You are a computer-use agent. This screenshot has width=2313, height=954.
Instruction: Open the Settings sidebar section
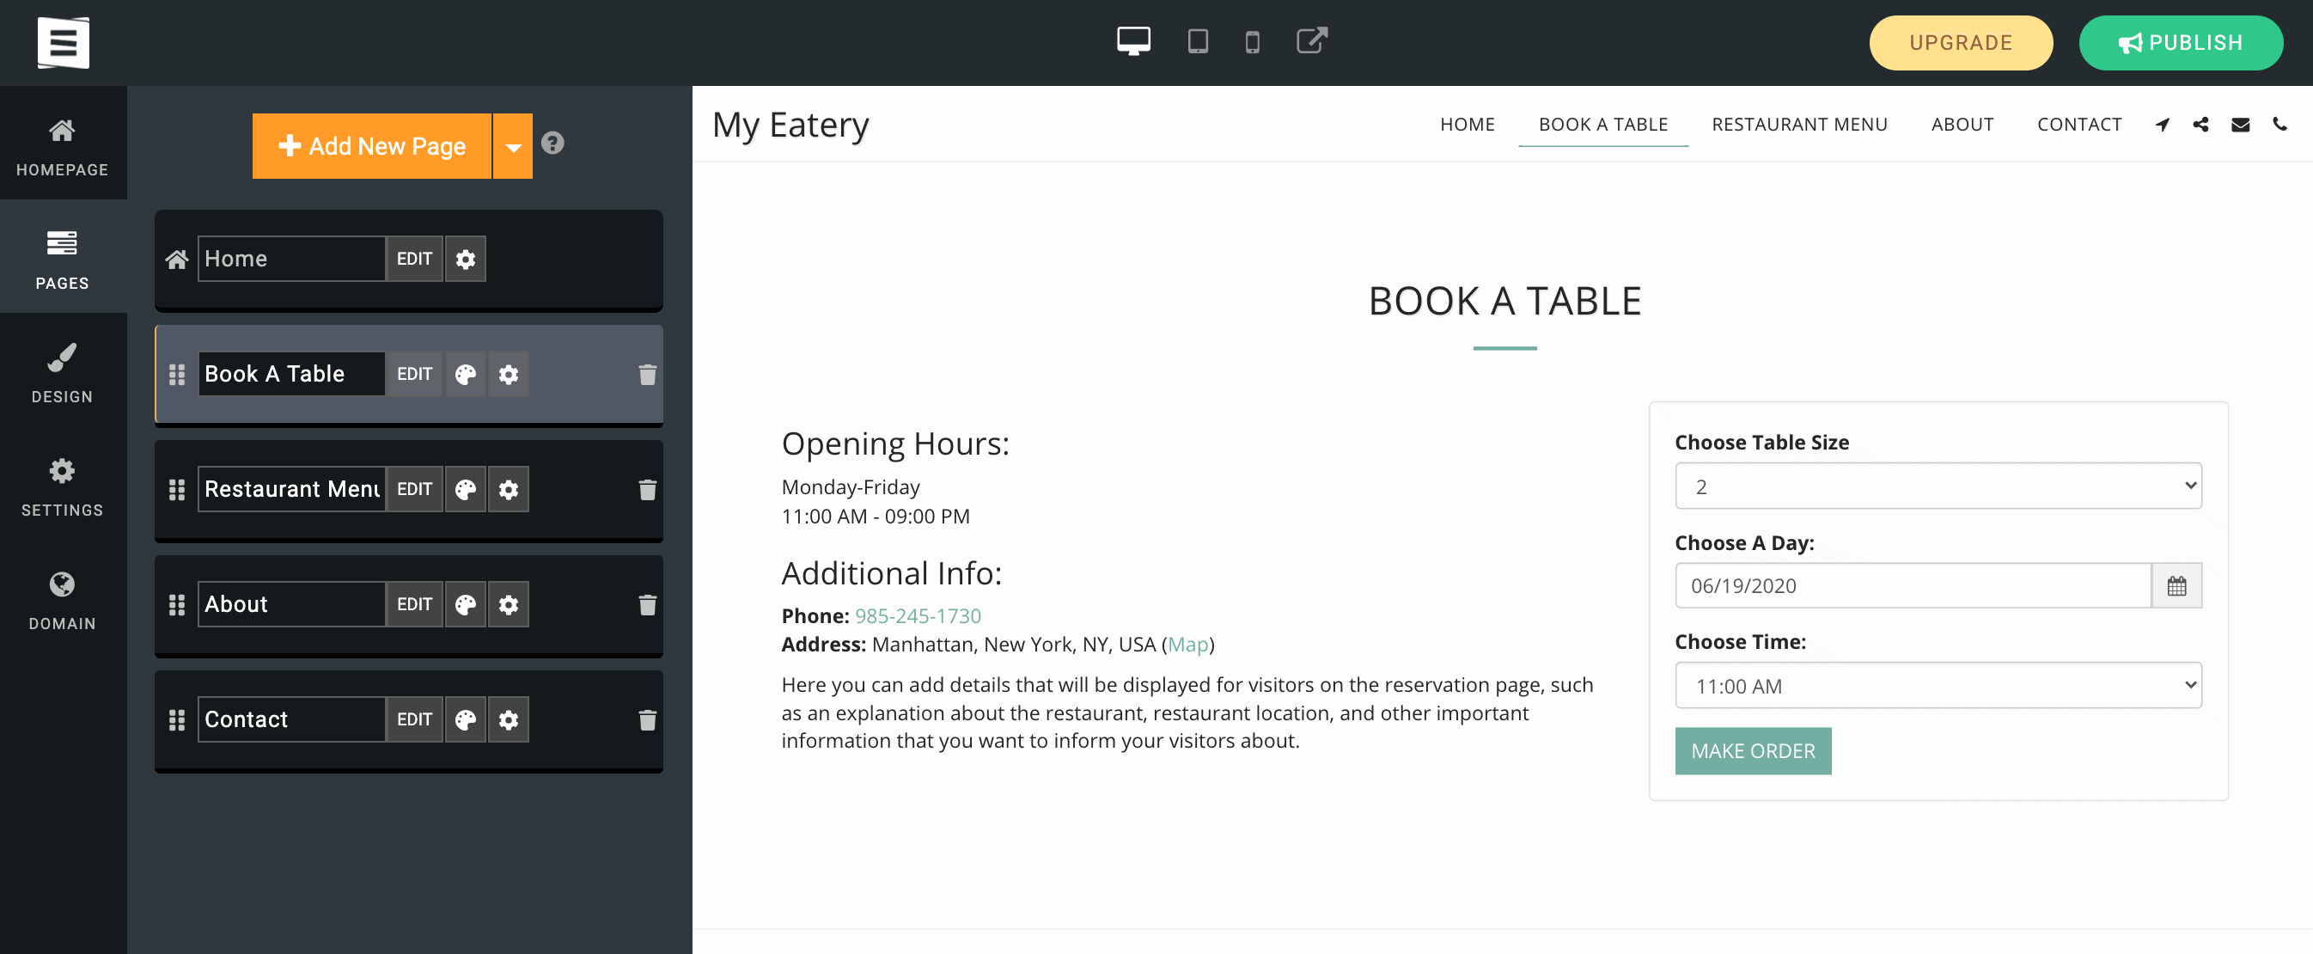click(62, 486)
